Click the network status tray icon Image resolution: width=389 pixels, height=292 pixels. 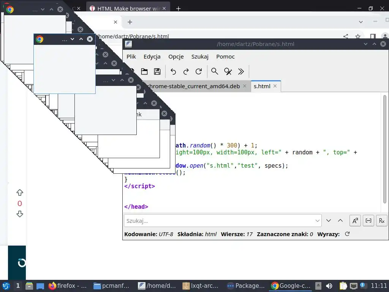[354, 286]
